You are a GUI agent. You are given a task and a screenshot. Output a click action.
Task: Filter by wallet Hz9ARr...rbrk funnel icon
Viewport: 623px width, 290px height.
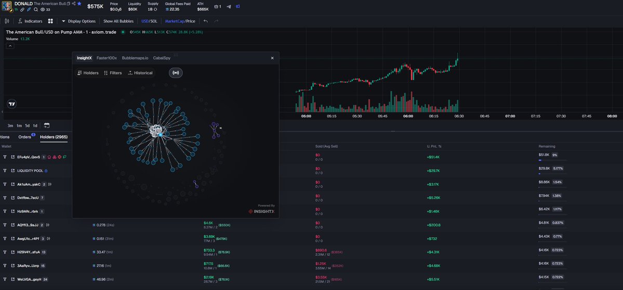[5, 212]
